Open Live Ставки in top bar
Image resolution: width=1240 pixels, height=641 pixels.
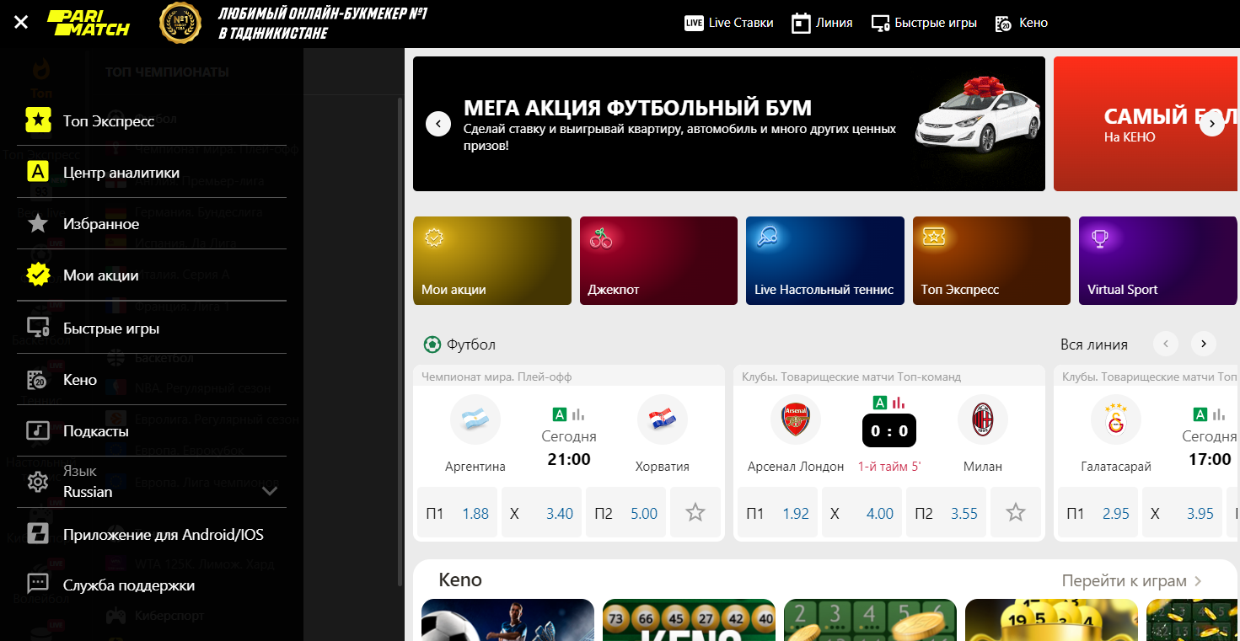point(729,23)
